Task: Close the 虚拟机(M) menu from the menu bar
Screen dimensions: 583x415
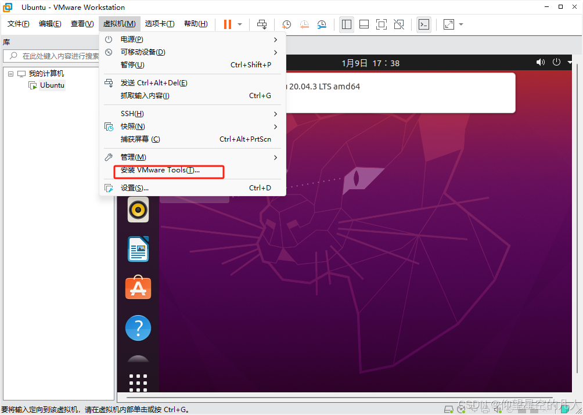Action: click(120, 24)
